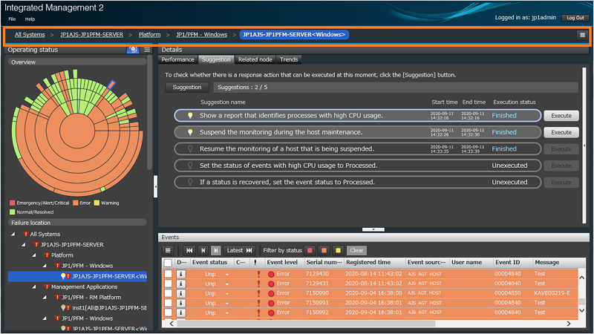Open the breadcrumb bar hamburger menu

point(582,35)
